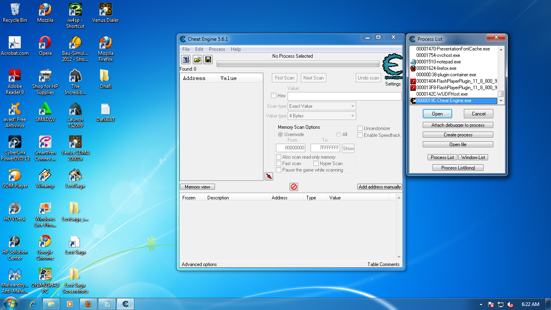This screenshot has width=551, height=310.
Task: Select the SMADAV desktop icon
Action: click(45, 112)
